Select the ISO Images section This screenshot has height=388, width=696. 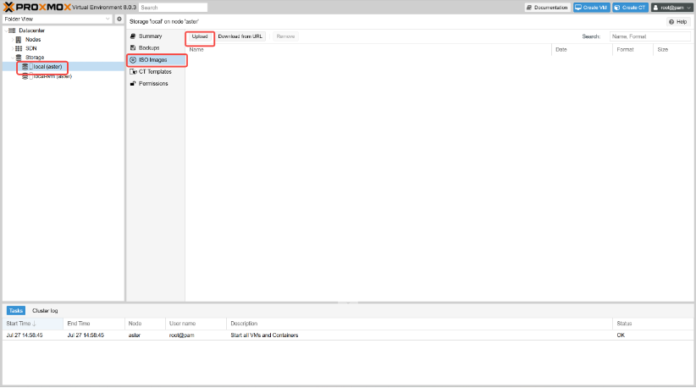(x=156, y=60)
